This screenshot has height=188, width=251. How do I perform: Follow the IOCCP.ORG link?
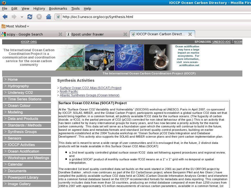tap(29, 42)
